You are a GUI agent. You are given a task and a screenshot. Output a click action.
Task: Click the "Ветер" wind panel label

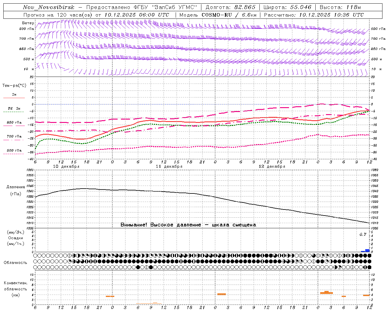coord(28,23)
